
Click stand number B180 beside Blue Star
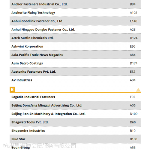tap(133, 139)
